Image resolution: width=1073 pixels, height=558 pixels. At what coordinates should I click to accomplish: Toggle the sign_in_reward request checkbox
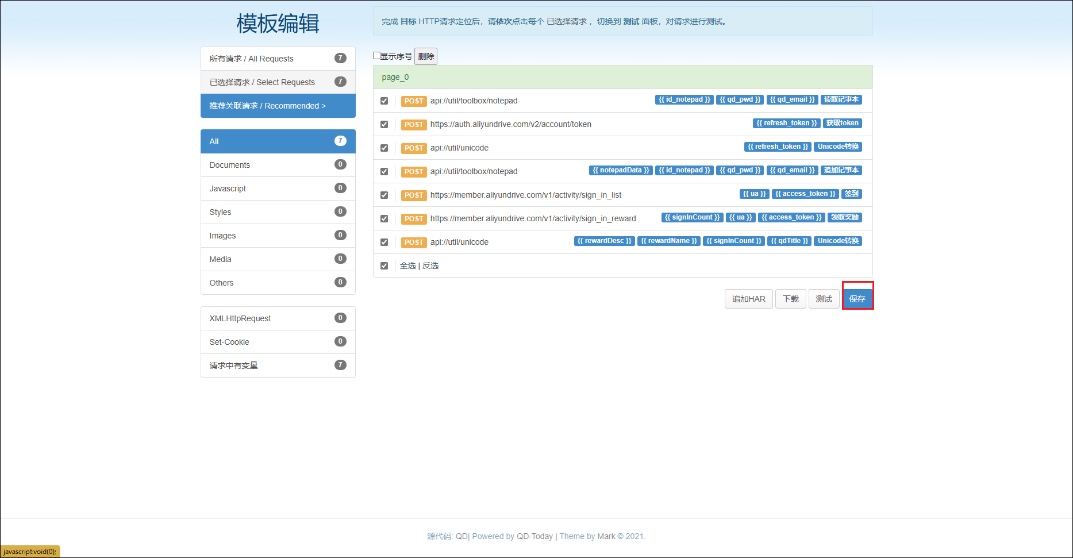click(x=384, y=219)
